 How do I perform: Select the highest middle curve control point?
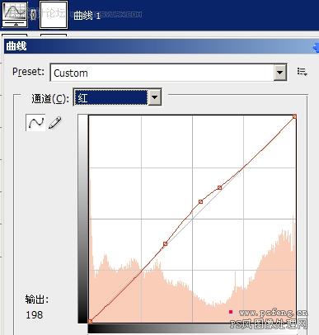click(x=219, y=187)
